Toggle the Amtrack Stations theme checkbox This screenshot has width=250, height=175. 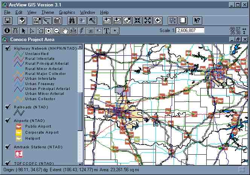(8, 147)
